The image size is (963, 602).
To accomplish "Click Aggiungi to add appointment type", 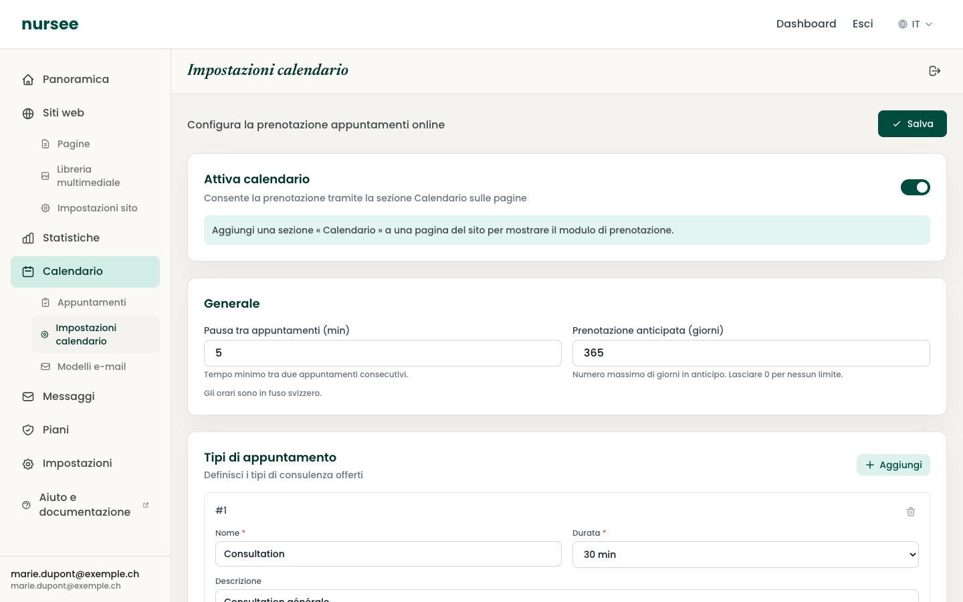I will (x=893, y=465).
